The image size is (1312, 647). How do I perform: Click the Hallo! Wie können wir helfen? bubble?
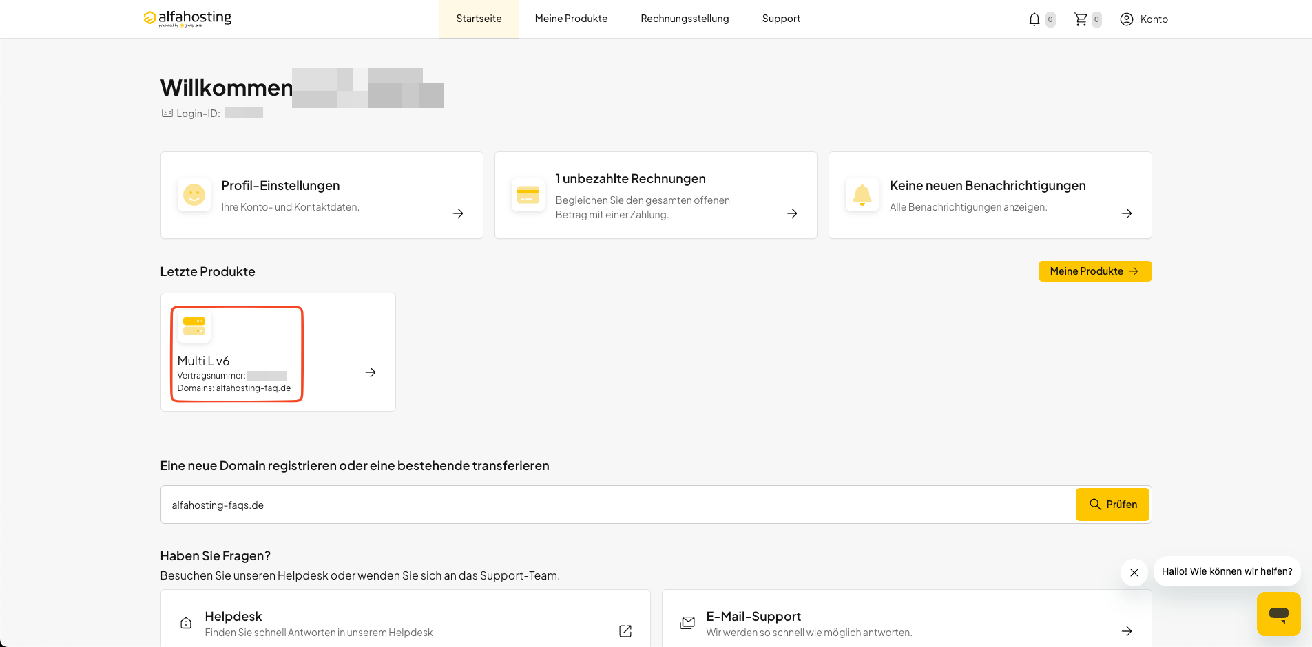click(1227, 571)
